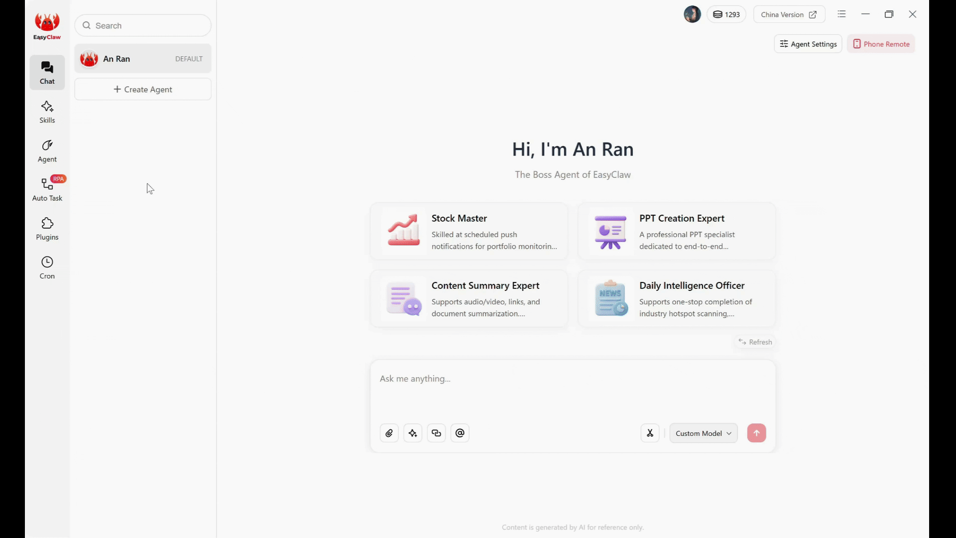The width and height of the screenshot is (956, 538).
Task: Click the credits balance 1293 badge
Action: click(x=726, y=14)
